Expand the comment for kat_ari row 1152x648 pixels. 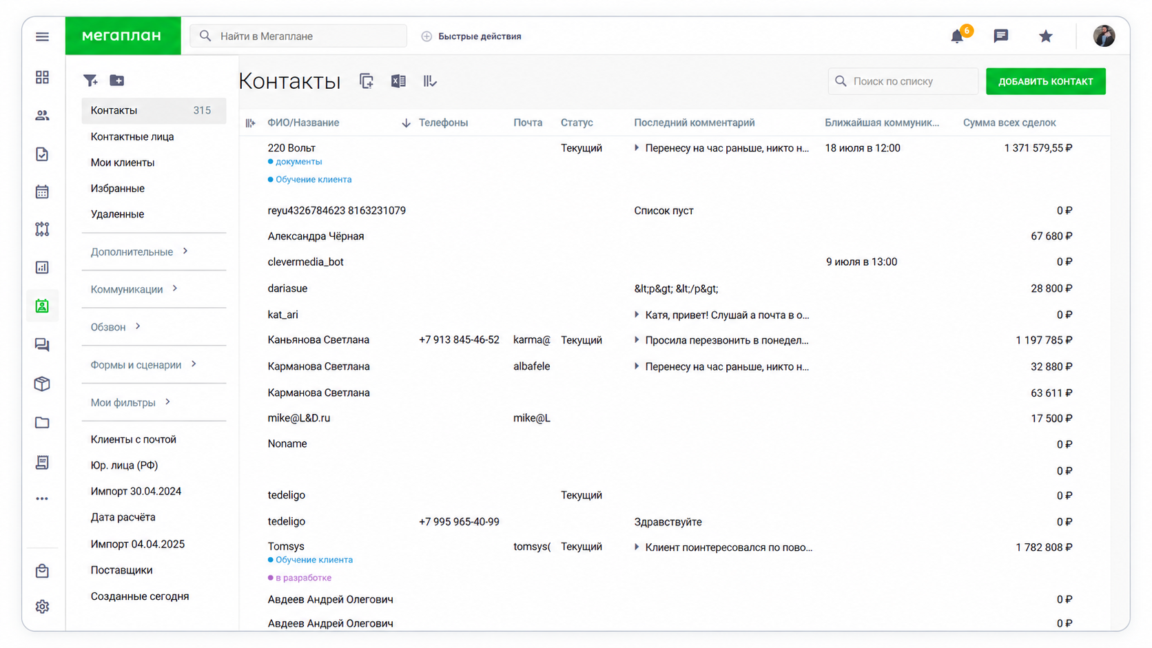[637, 315]
